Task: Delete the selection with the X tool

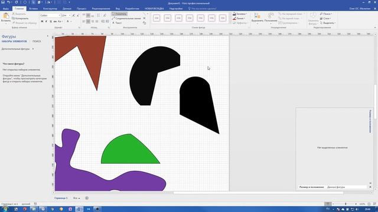Action: 144,18
